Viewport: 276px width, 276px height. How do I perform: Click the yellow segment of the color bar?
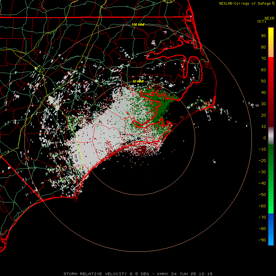(271, 42)
